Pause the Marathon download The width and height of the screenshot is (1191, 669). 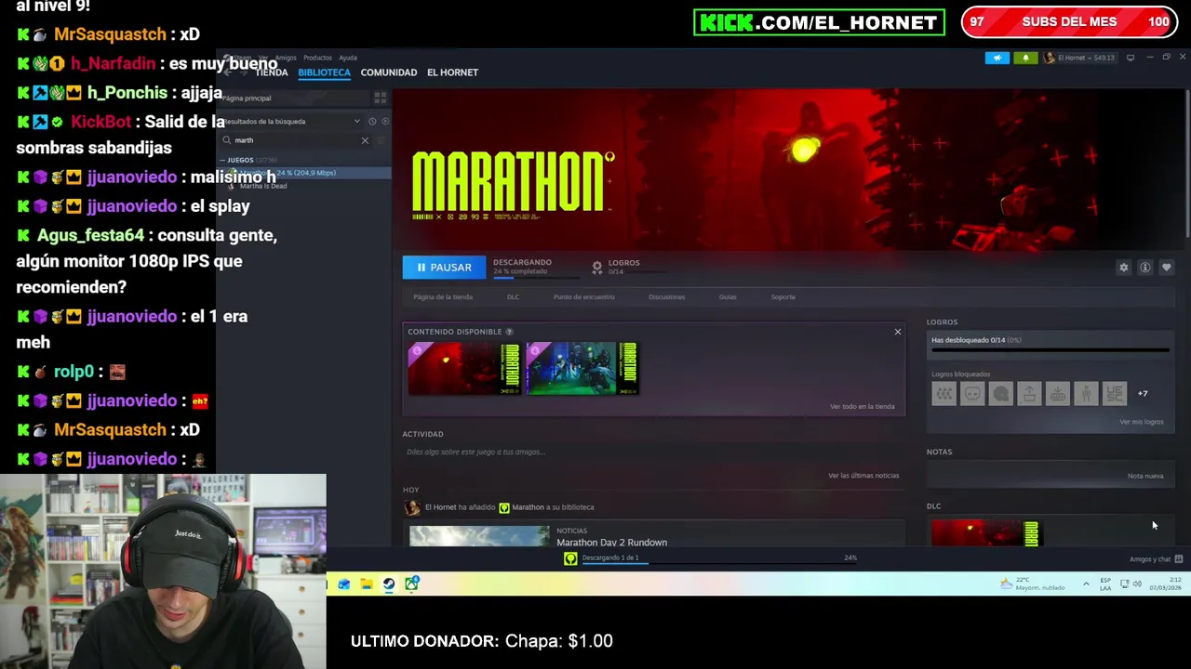click(x=444, y=268)
